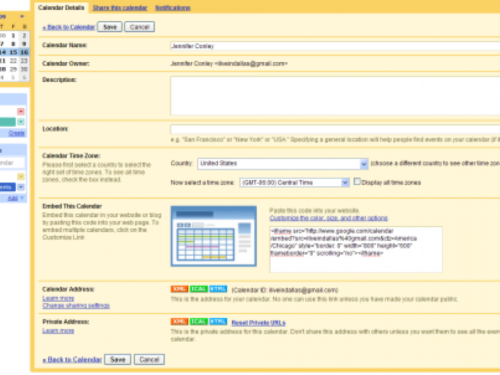Open Customize the color, size, and other options

[328, 218]
